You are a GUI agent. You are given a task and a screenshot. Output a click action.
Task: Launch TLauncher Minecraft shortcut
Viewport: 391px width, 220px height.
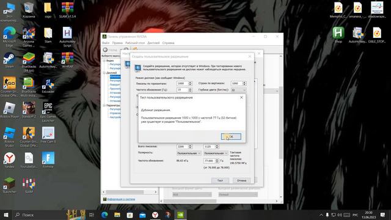(x=9, y=185)
